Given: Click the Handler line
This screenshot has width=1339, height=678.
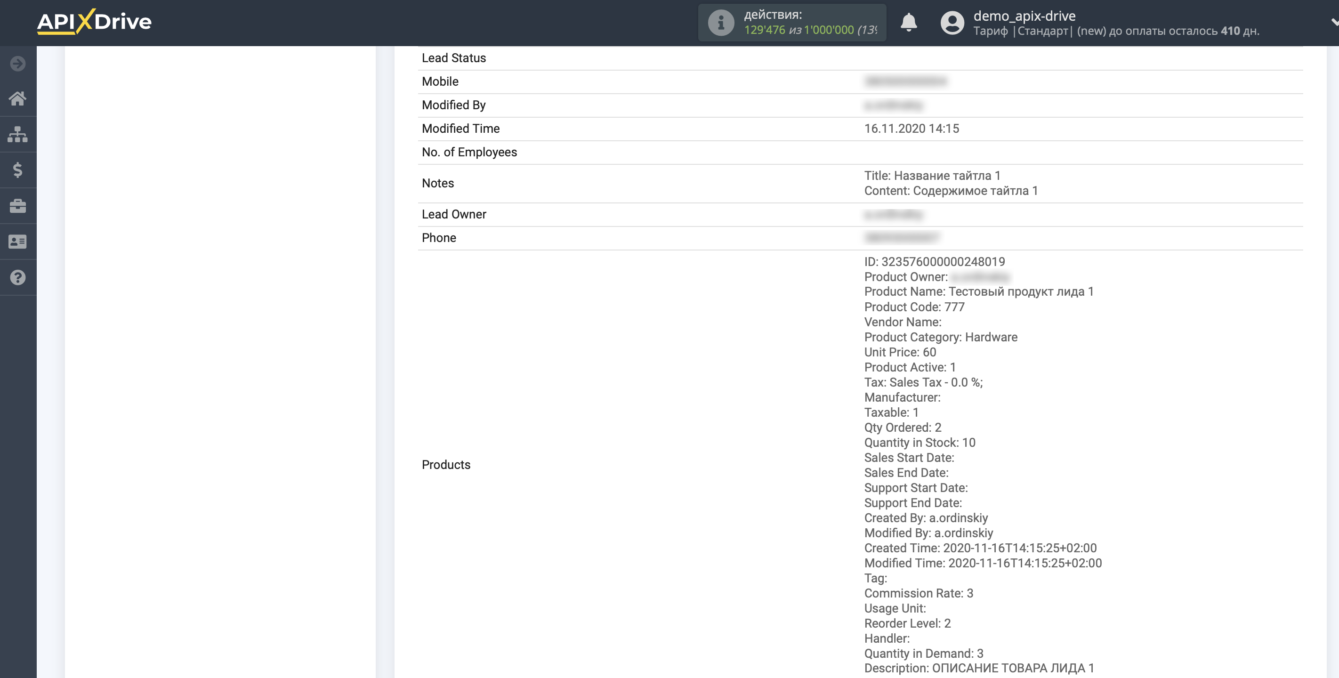Looking at the screenshot, I should coord(887,638).
